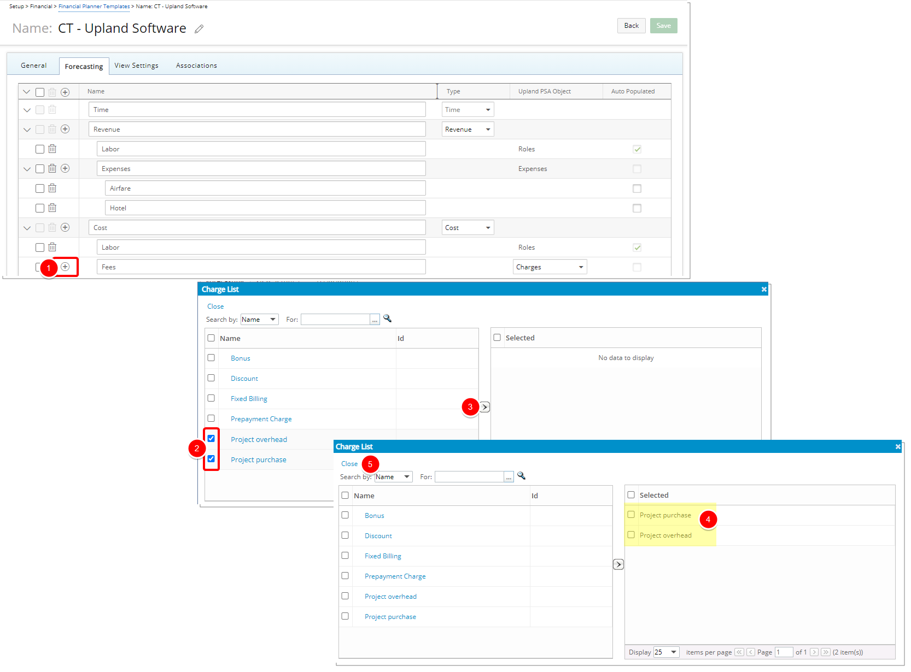Collapse the Time row chevron
911x672 pixels.
[x=27, y=110]
